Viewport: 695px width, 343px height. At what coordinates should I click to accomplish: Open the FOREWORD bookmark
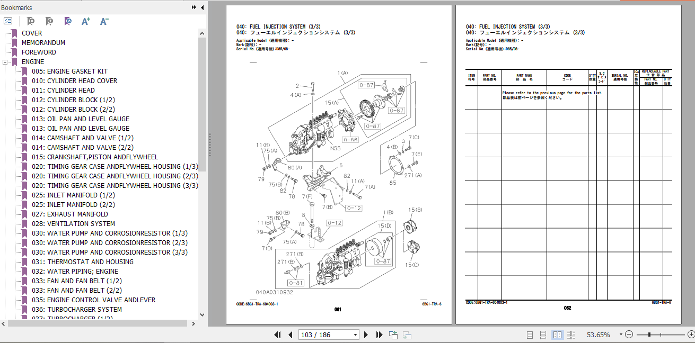pyautogui.click(x=39, y=52)
